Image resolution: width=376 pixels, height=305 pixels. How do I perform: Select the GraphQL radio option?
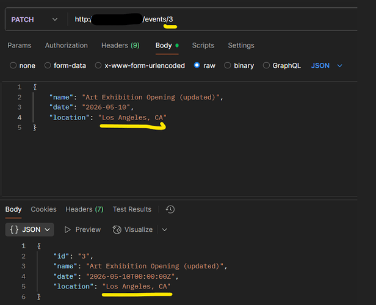click(x=266, y=65)
